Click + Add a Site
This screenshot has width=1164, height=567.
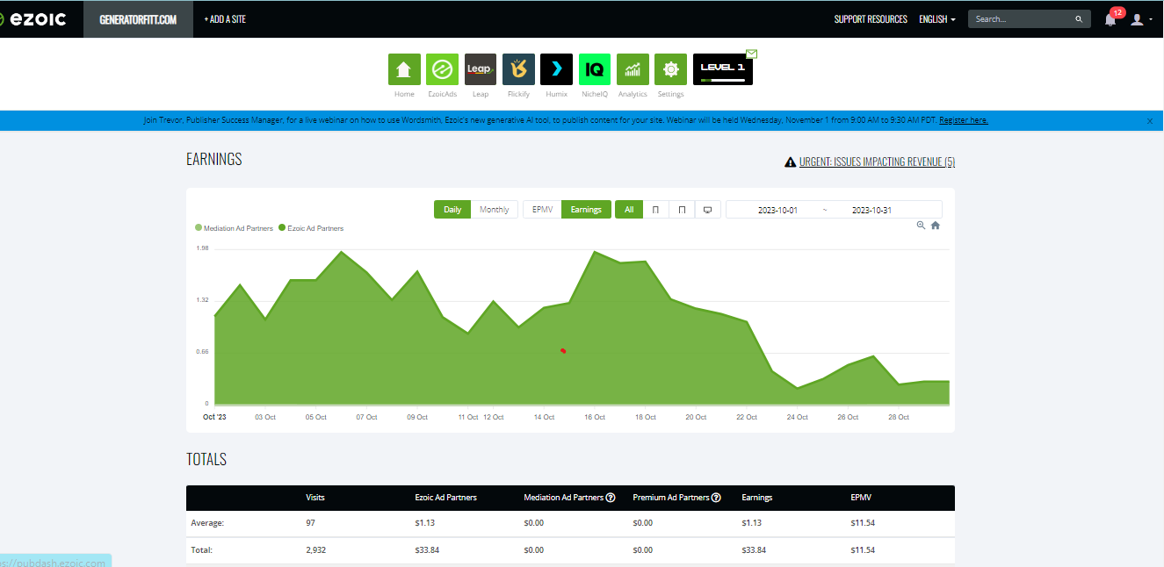click(x=225, y=19)
